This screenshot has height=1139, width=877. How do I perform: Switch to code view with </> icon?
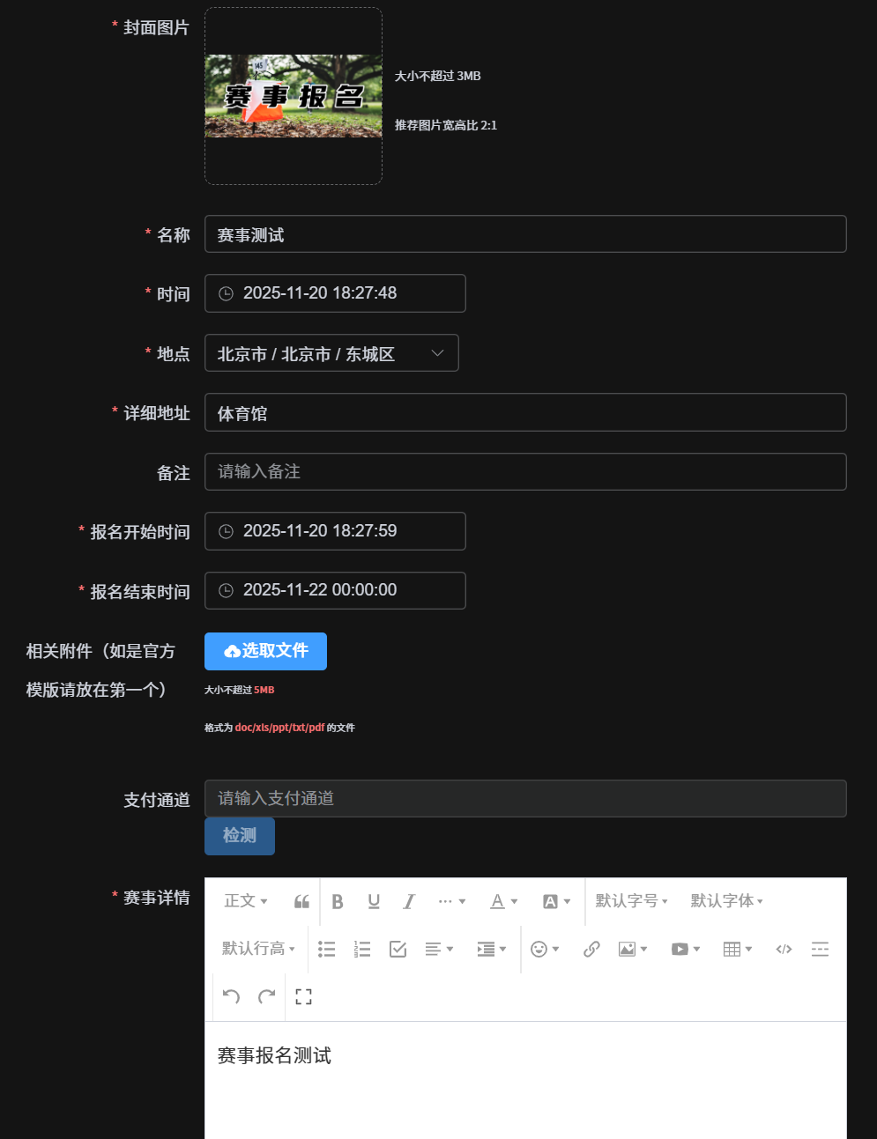tap(783, 949)
